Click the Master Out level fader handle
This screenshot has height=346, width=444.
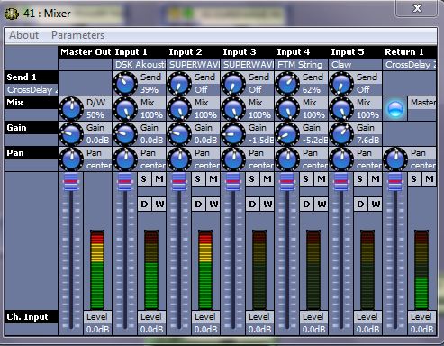tap(71, 182)
